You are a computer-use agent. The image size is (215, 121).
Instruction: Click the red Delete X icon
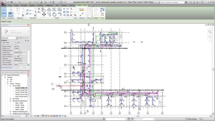[x=71, y=15]
